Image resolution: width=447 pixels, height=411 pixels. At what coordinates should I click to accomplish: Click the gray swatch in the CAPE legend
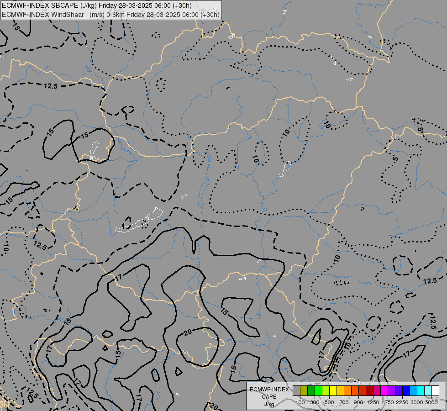296,390
